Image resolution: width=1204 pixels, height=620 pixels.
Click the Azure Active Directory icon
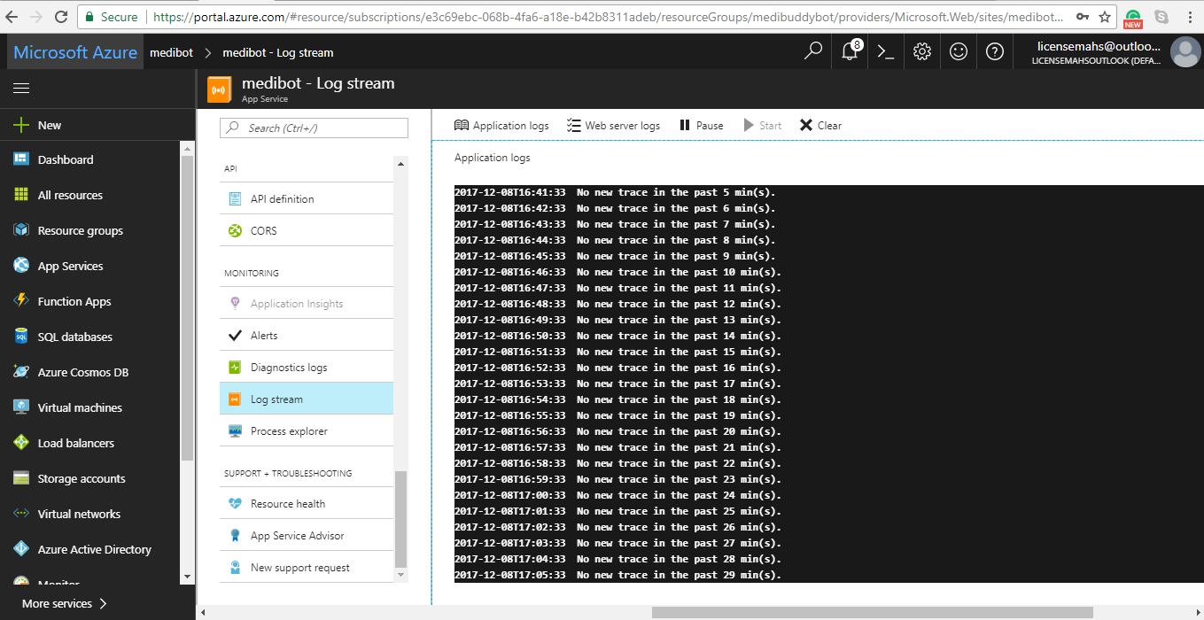coord(21,549)
